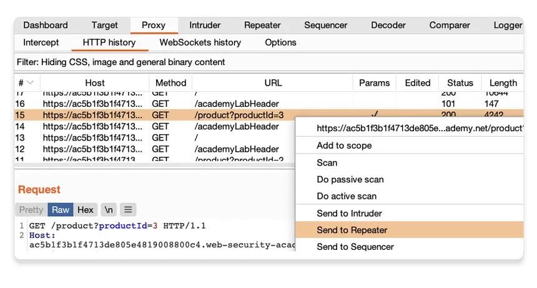Open the request hamburger menu icon
This screenshot has height=288, width=537.
128,209
